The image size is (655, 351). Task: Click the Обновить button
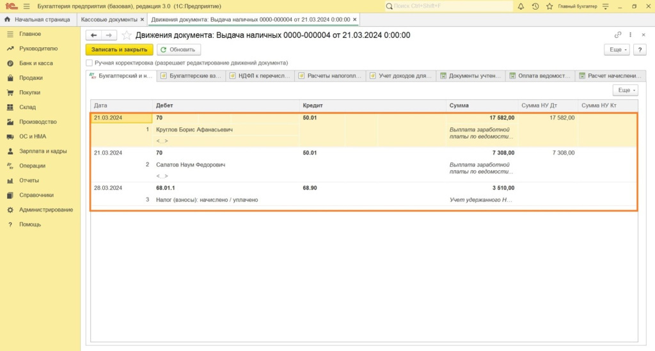[179, 49]
